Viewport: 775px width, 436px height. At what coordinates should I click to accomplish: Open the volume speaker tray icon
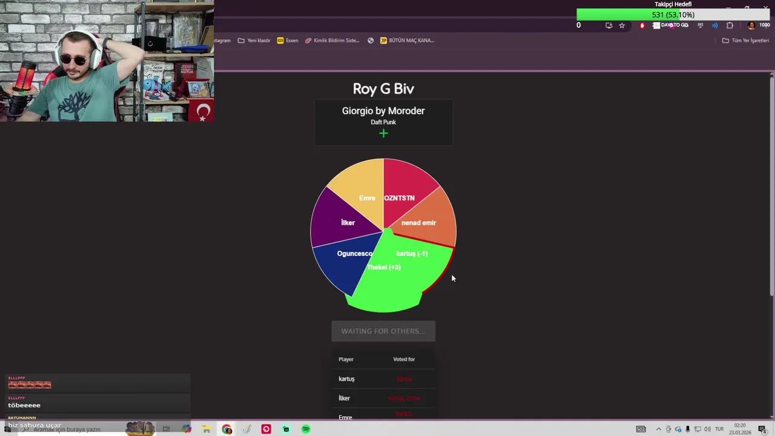[707, 429]
